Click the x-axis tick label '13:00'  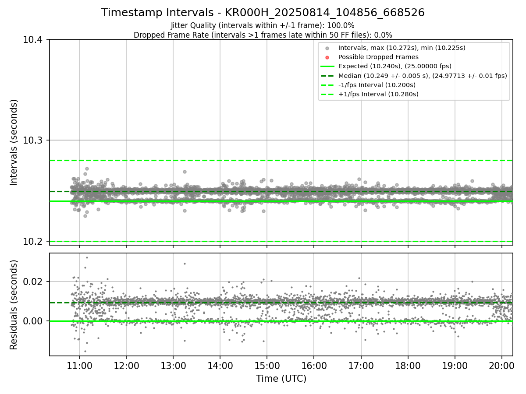(x=173, y=365)
